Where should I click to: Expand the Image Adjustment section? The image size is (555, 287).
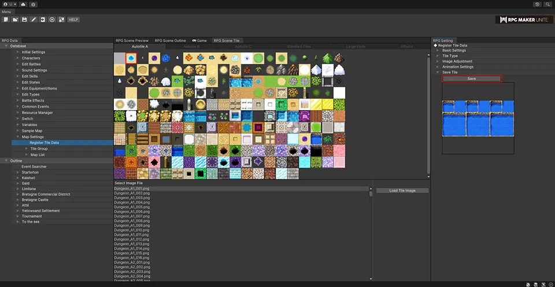[x=457, y=61]
